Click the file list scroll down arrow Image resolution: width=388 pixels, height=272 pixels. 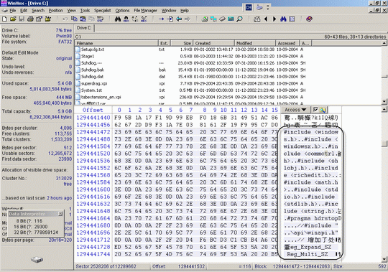click(x=384, y=101)
